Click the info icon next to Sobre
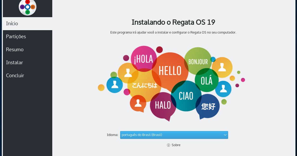297x156 pixels. [169, 145]
